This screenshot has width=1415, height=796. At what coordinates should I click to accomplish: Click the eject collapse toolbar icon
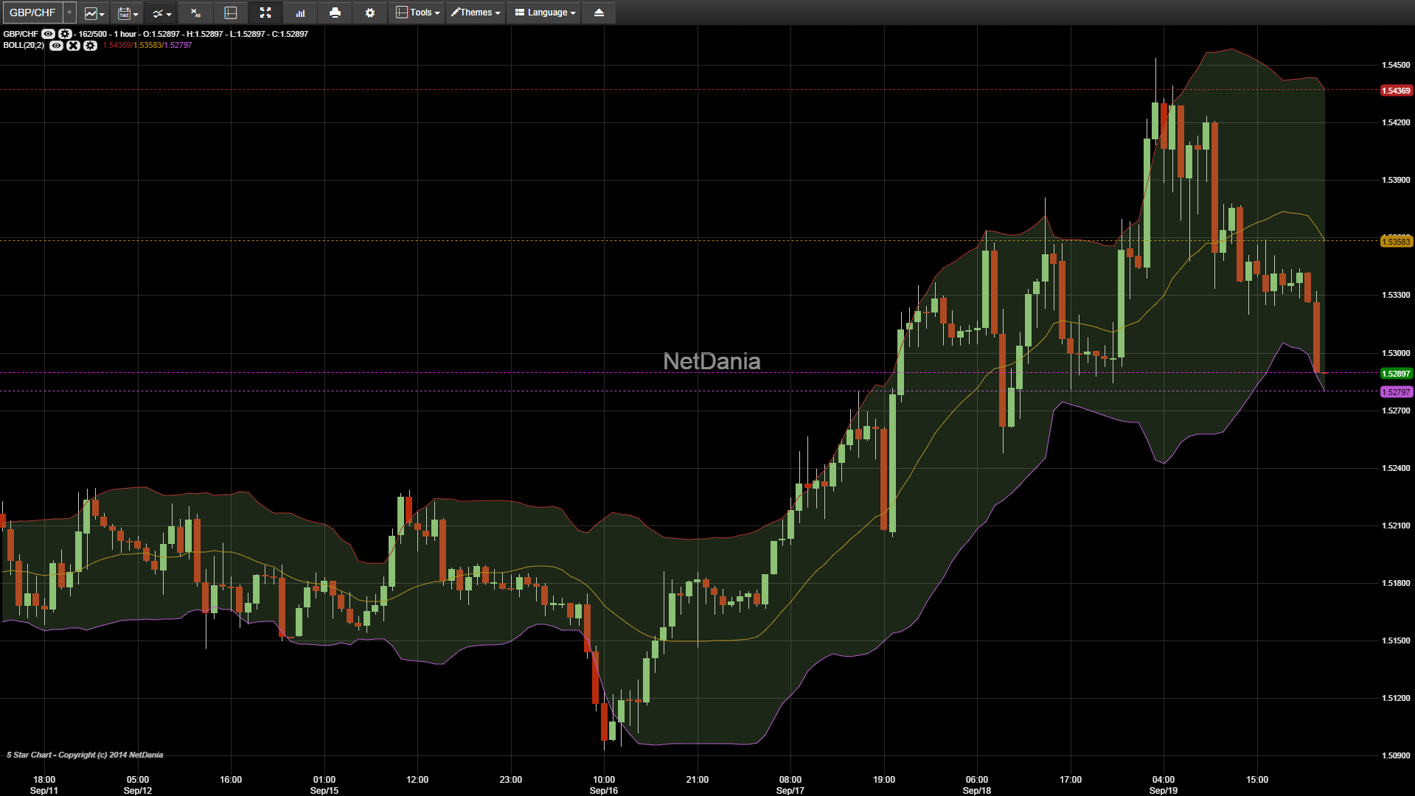599,13
